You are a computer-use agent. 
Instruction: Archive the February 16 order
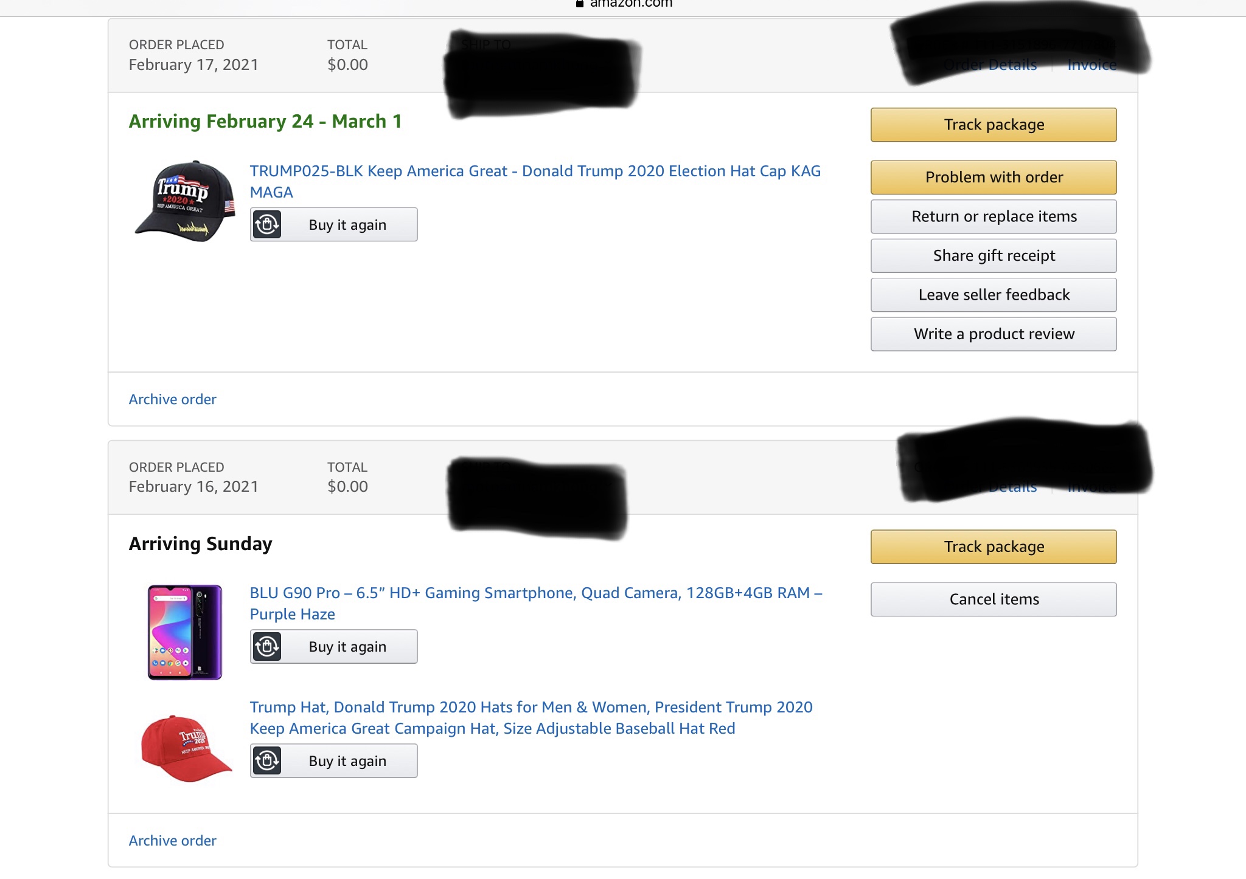point(172,841)
